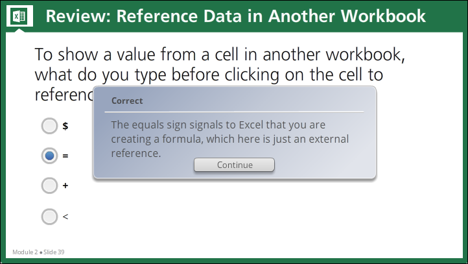The width and height of the screenshot is (468, 264).
Task: Click the "$" answer label
Action: click(65, 126)
